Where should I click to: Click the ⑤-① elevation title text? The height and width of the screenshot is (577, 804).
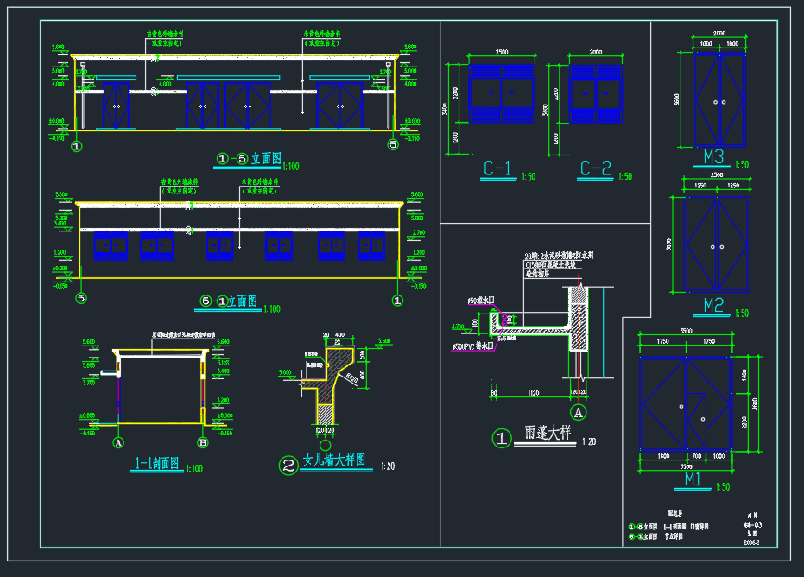pos(229,301)
